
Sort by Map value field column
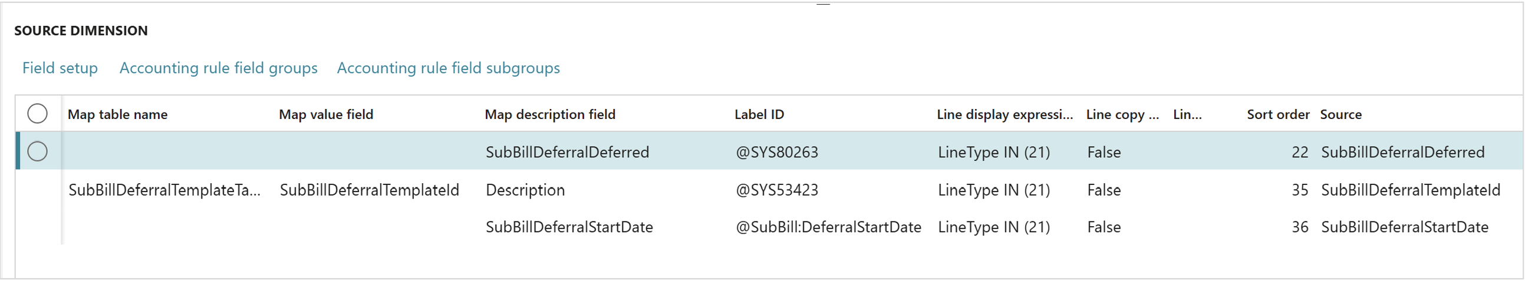point(325,114)
